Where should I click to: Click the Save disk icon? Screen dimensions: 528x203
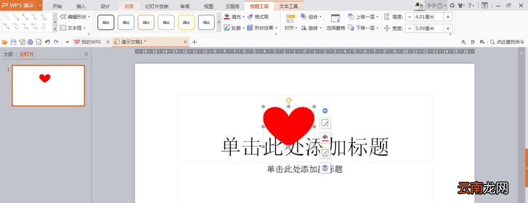(14, 42)
